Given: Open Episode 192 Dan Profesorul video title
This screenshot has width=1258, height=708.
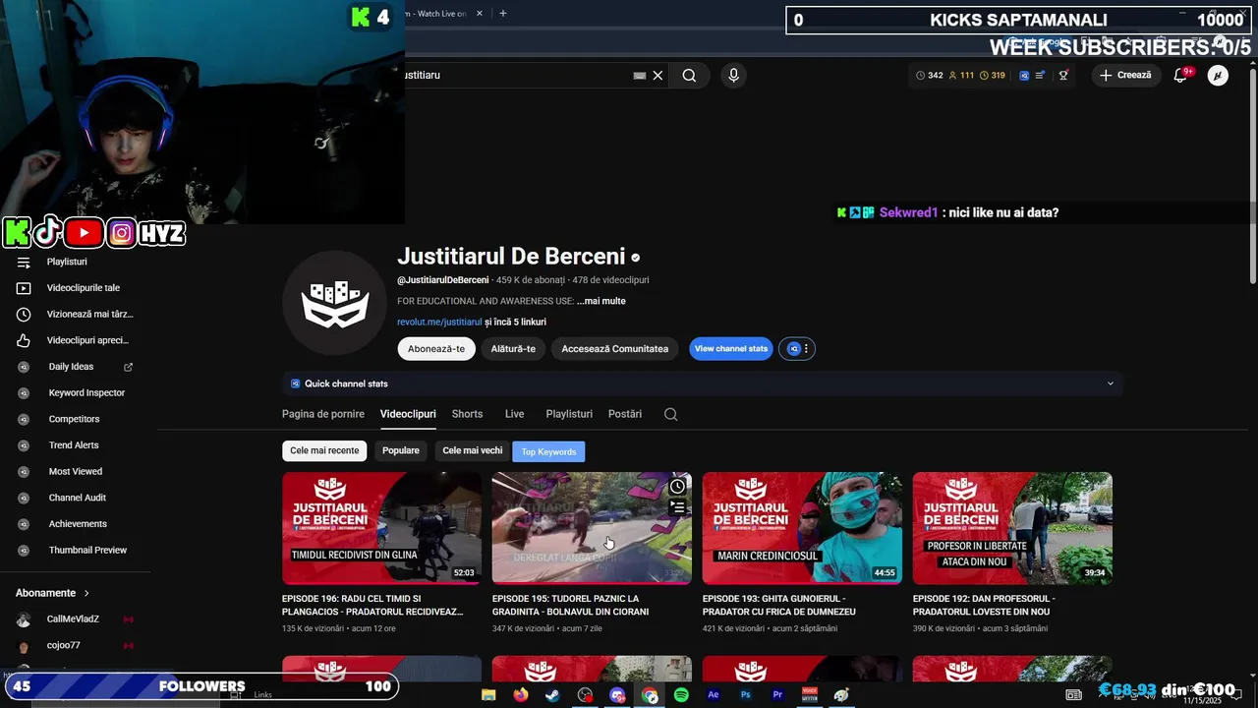Looking at the screenshot, I should pos(984,605).
